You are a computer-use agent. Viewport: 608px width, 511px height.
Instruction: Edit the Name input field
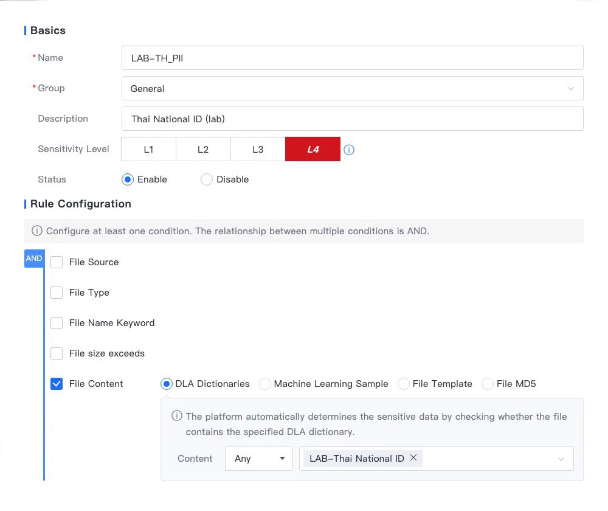pyautogui.click(x=352, y=58)
